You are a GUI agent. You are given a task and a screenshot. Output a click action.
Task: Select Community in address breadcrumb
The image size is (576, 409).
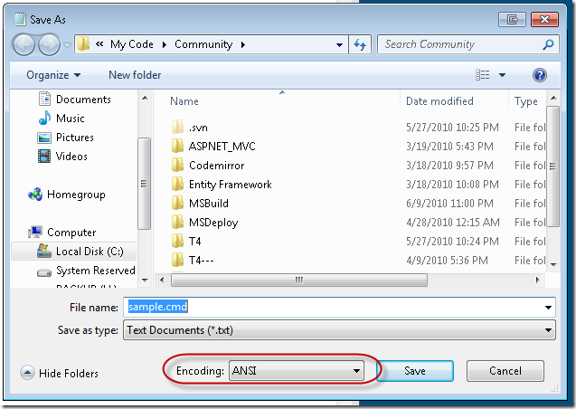[203, 44]
